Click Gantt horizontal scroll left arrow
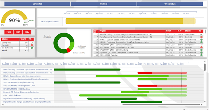209x110 pixels. [3, 105]
